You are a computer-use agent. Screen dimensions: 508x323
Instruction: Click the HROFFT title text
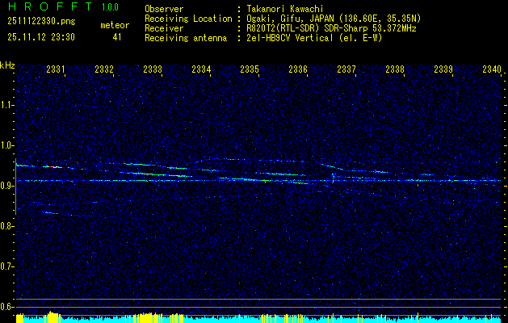49,6
